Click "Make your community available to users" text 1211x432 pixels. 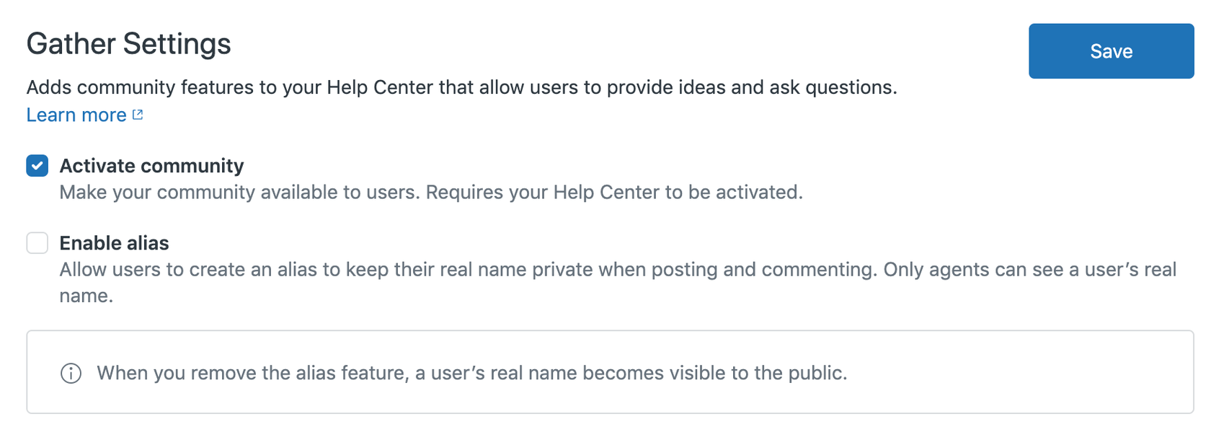click(239, 193)
